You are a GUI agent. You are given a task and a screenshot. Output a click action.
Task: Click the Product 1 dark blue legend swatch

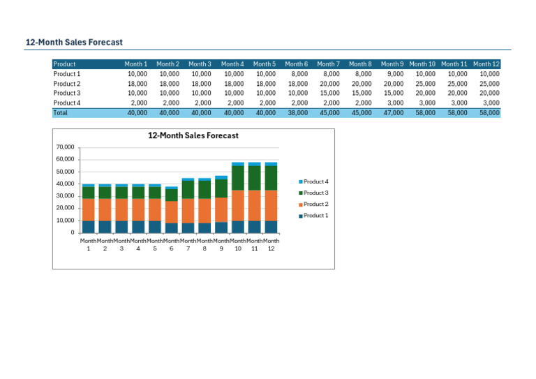301,216
